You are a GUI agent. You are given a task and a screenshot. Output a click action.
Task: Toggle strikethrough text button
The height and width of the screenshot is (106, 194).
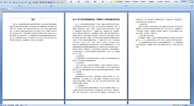click(14, 3)
